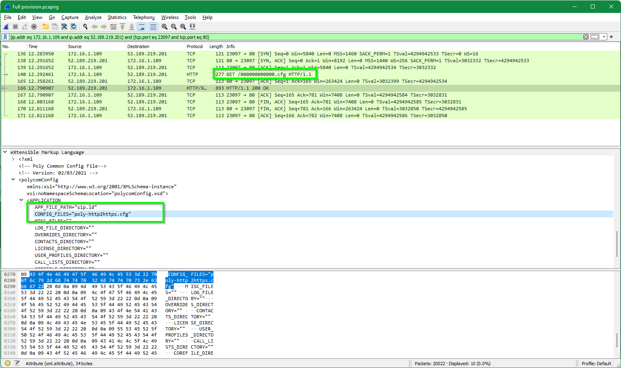Select the Version: 02/03/2021 comment line

point(58,173)
